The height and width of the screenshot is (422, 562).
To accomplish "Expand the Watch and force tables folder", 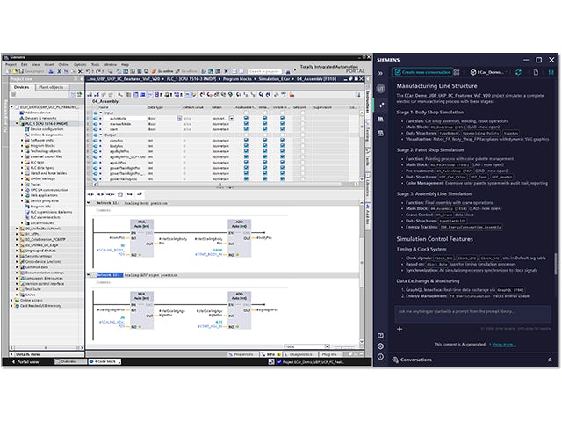I will [22, 173].
